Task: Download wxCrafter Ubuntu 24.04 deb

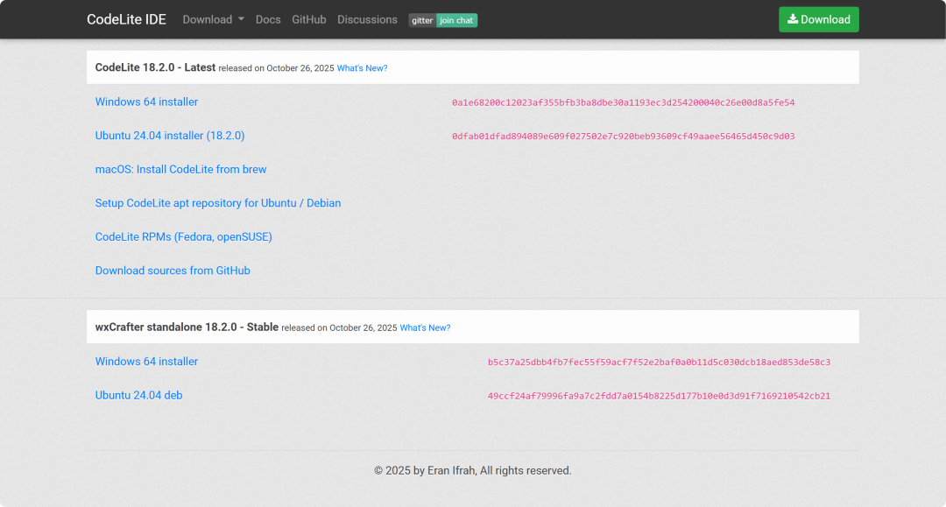Action: [x=138, y=395]
